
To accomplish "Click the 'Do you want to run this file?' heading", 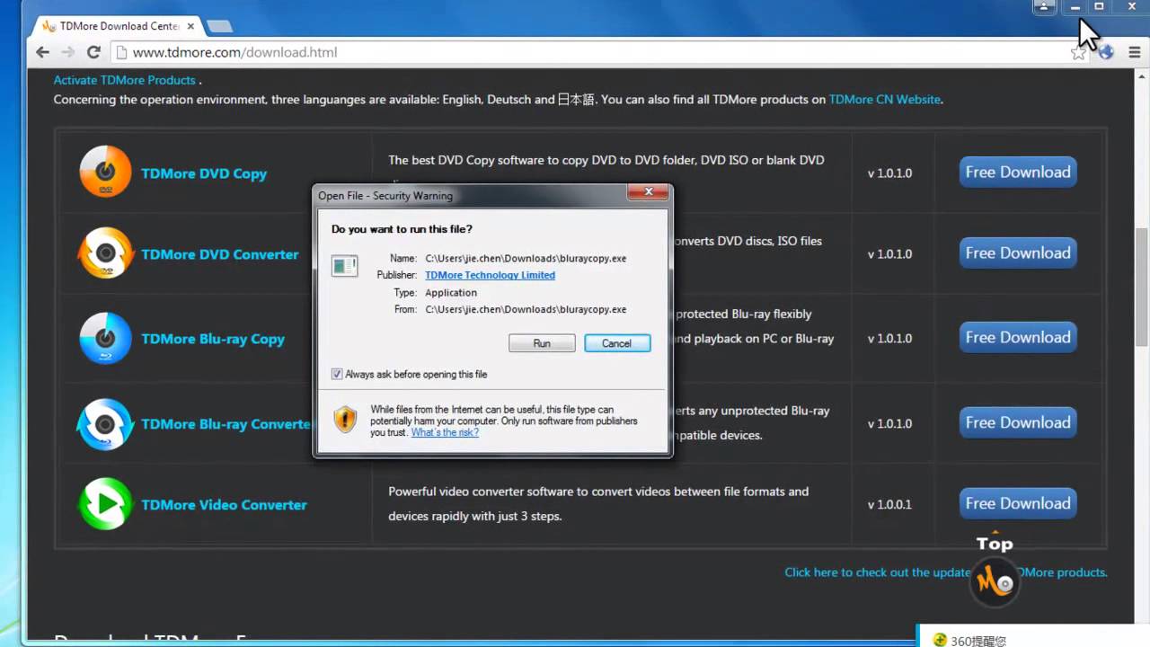I will point(402,229).
